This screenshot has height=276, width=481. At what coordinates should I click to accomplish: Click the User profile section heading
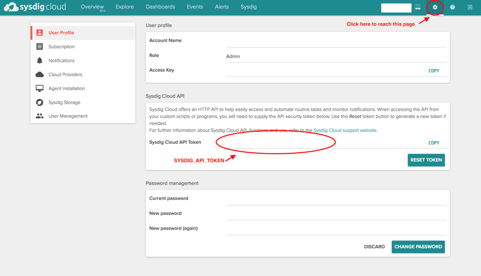click(x=158, y=25)
